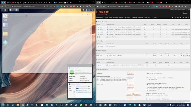191x107 pixels.
Task: Open the parity History button
Action: pyautogui.click(x=130, y=89)
